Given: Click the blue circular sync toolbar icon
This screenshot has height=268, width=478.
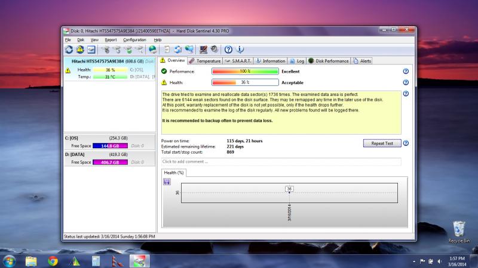Looking at the screenshot, I should coord(177,49).
